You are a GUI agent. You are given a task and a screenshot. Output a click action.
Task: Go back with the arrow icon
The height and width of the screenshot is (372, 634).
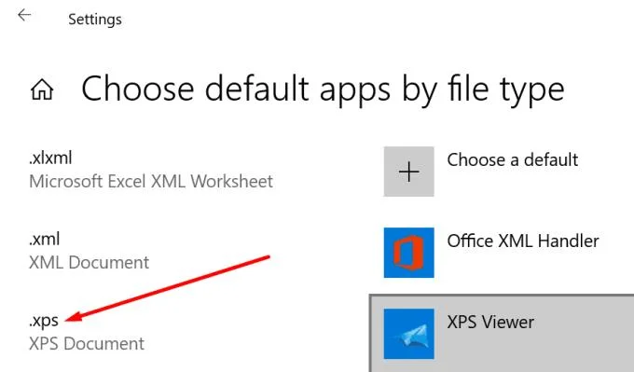click(24, 15)
